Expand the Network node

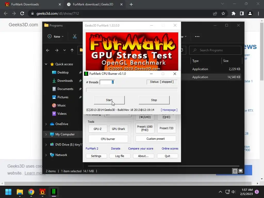(46, 155)
